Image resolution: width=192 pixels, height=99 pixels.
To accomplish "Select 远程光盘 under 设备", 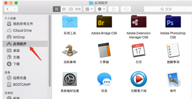I will click(x=25, y=78).
